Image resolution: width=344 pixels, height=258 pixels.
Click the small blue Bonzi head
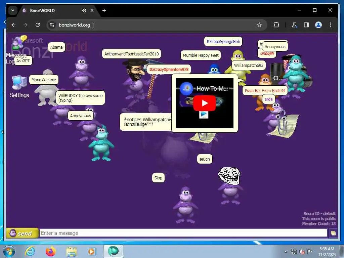click(x=214, y=69)
